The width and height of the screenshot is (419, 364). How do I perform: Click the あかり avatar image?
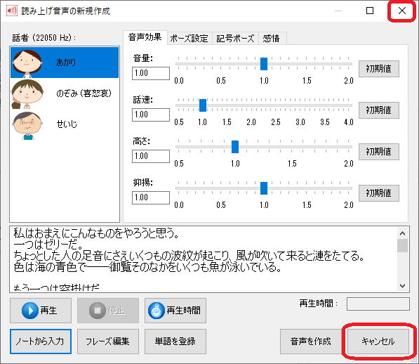coord(27,63)
